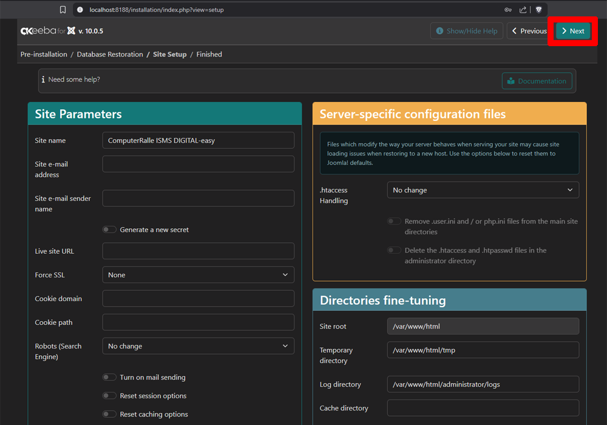Click the Joomla logo beside the Akeeba wordmark
Screen dimensions: 607x425
pyautogui.click(x=71, y=30)
